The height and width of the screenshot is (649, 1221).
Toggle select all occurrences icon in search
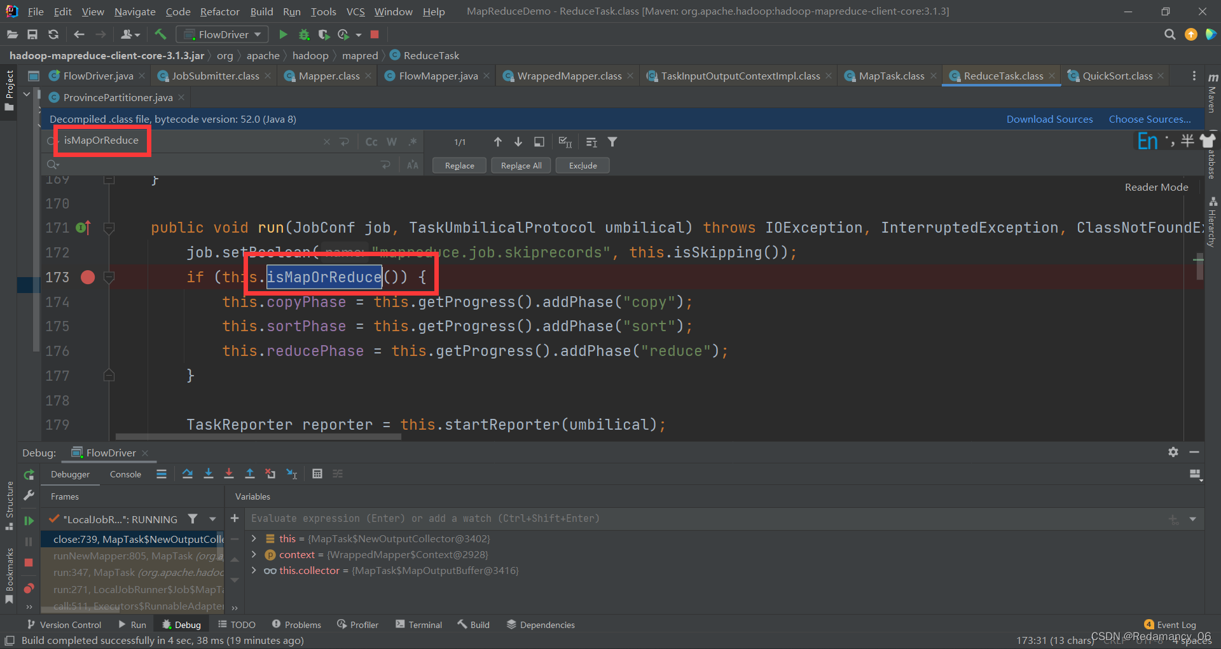(x=565, y=142)
